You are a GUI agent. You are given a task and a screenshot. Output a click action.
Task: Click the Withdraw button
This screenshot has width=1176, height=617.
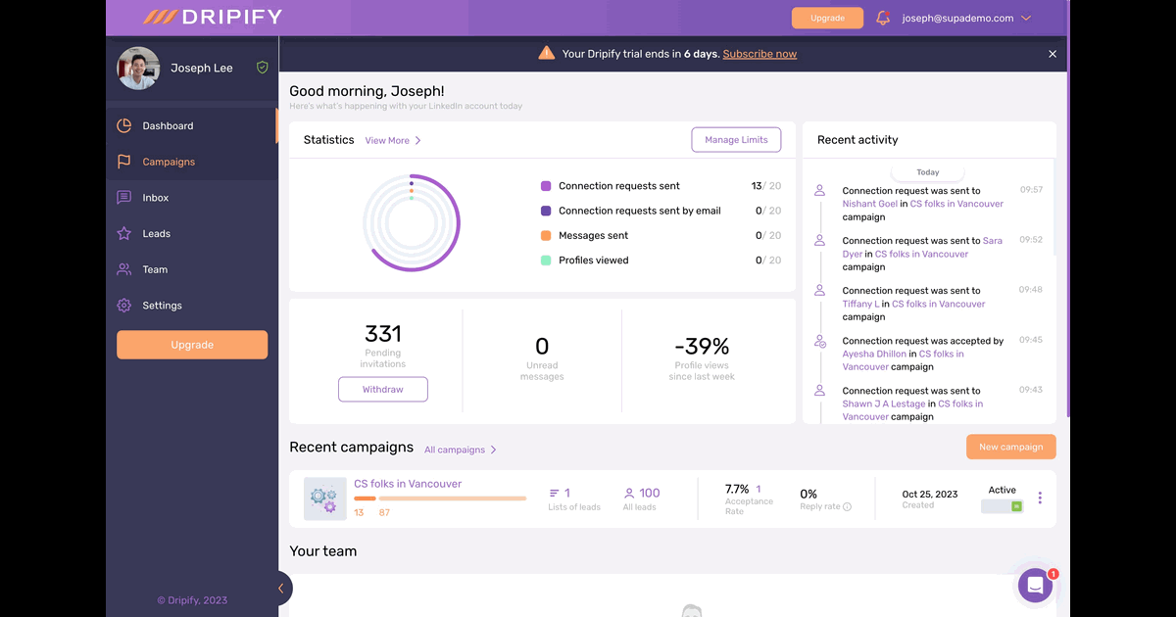pyautogui.click(x=383, y=389)
